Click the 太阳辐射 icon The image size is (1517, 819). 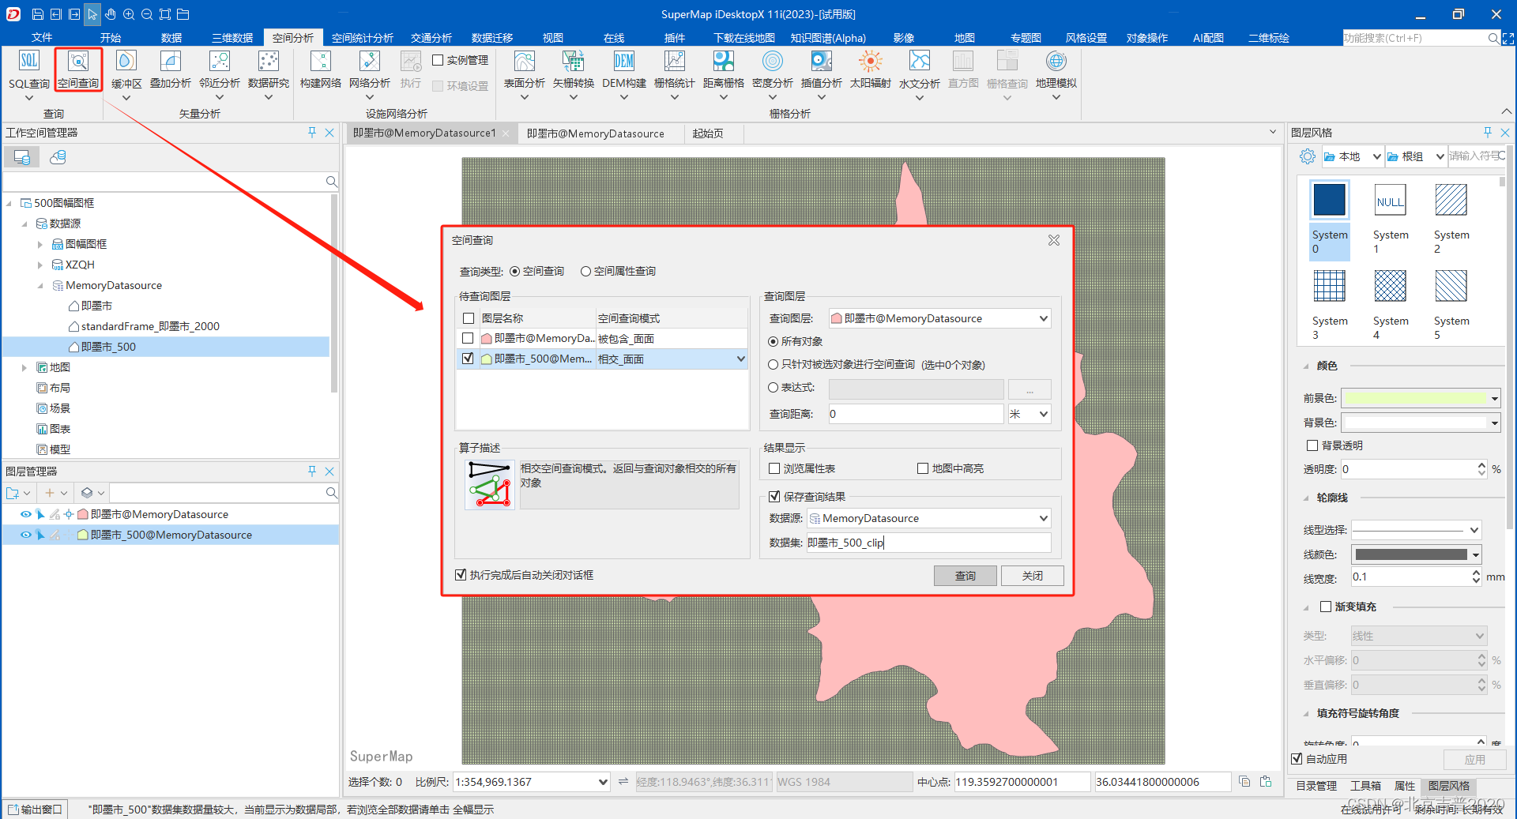click(871, 70)
